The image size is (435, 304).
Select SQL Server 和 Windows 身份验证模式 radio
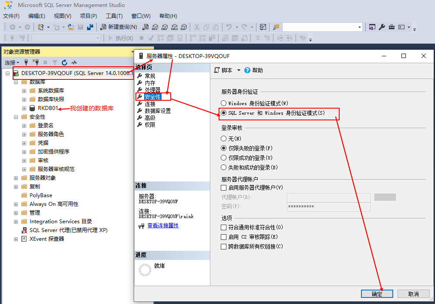[224, 113]
